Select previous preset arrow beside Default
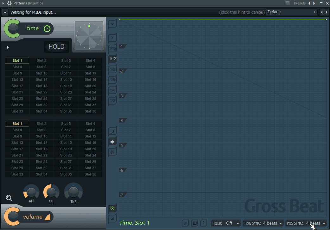This screenshot has width=330, height=230. tap(321, 12)
